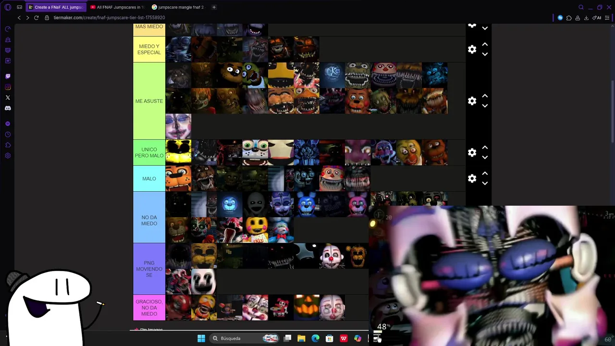Move MAS MIEDO row down
This screenshot has width=615, height=346.
[x=485, y=28]
